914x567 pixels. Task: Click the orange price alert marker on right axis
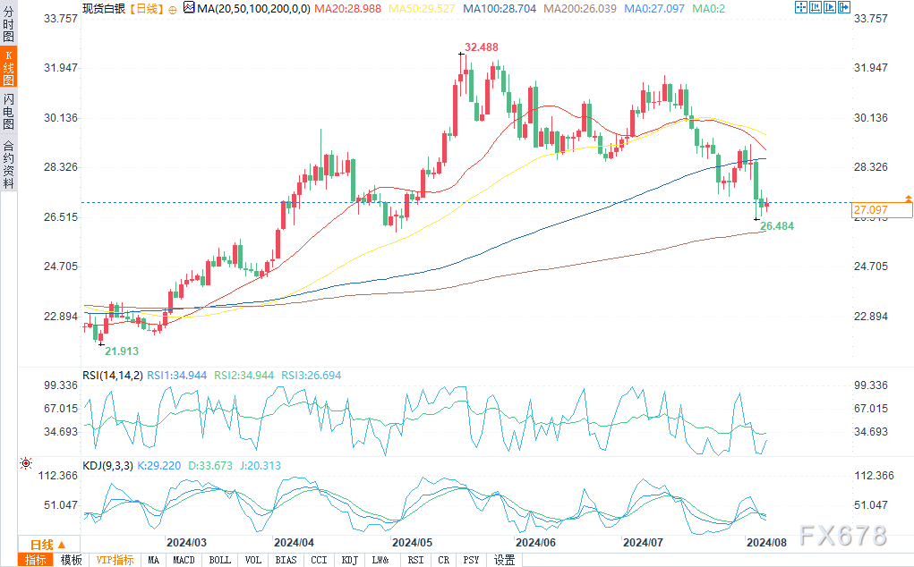point(909,198)
